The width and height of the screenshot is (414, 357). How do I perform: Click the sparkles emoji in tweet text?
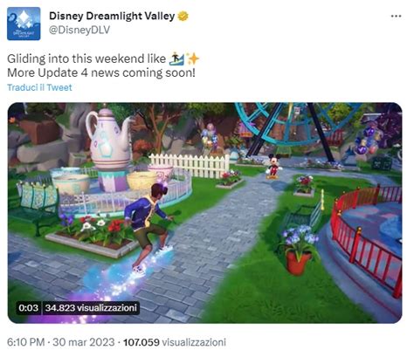click(x=192, y=58)
